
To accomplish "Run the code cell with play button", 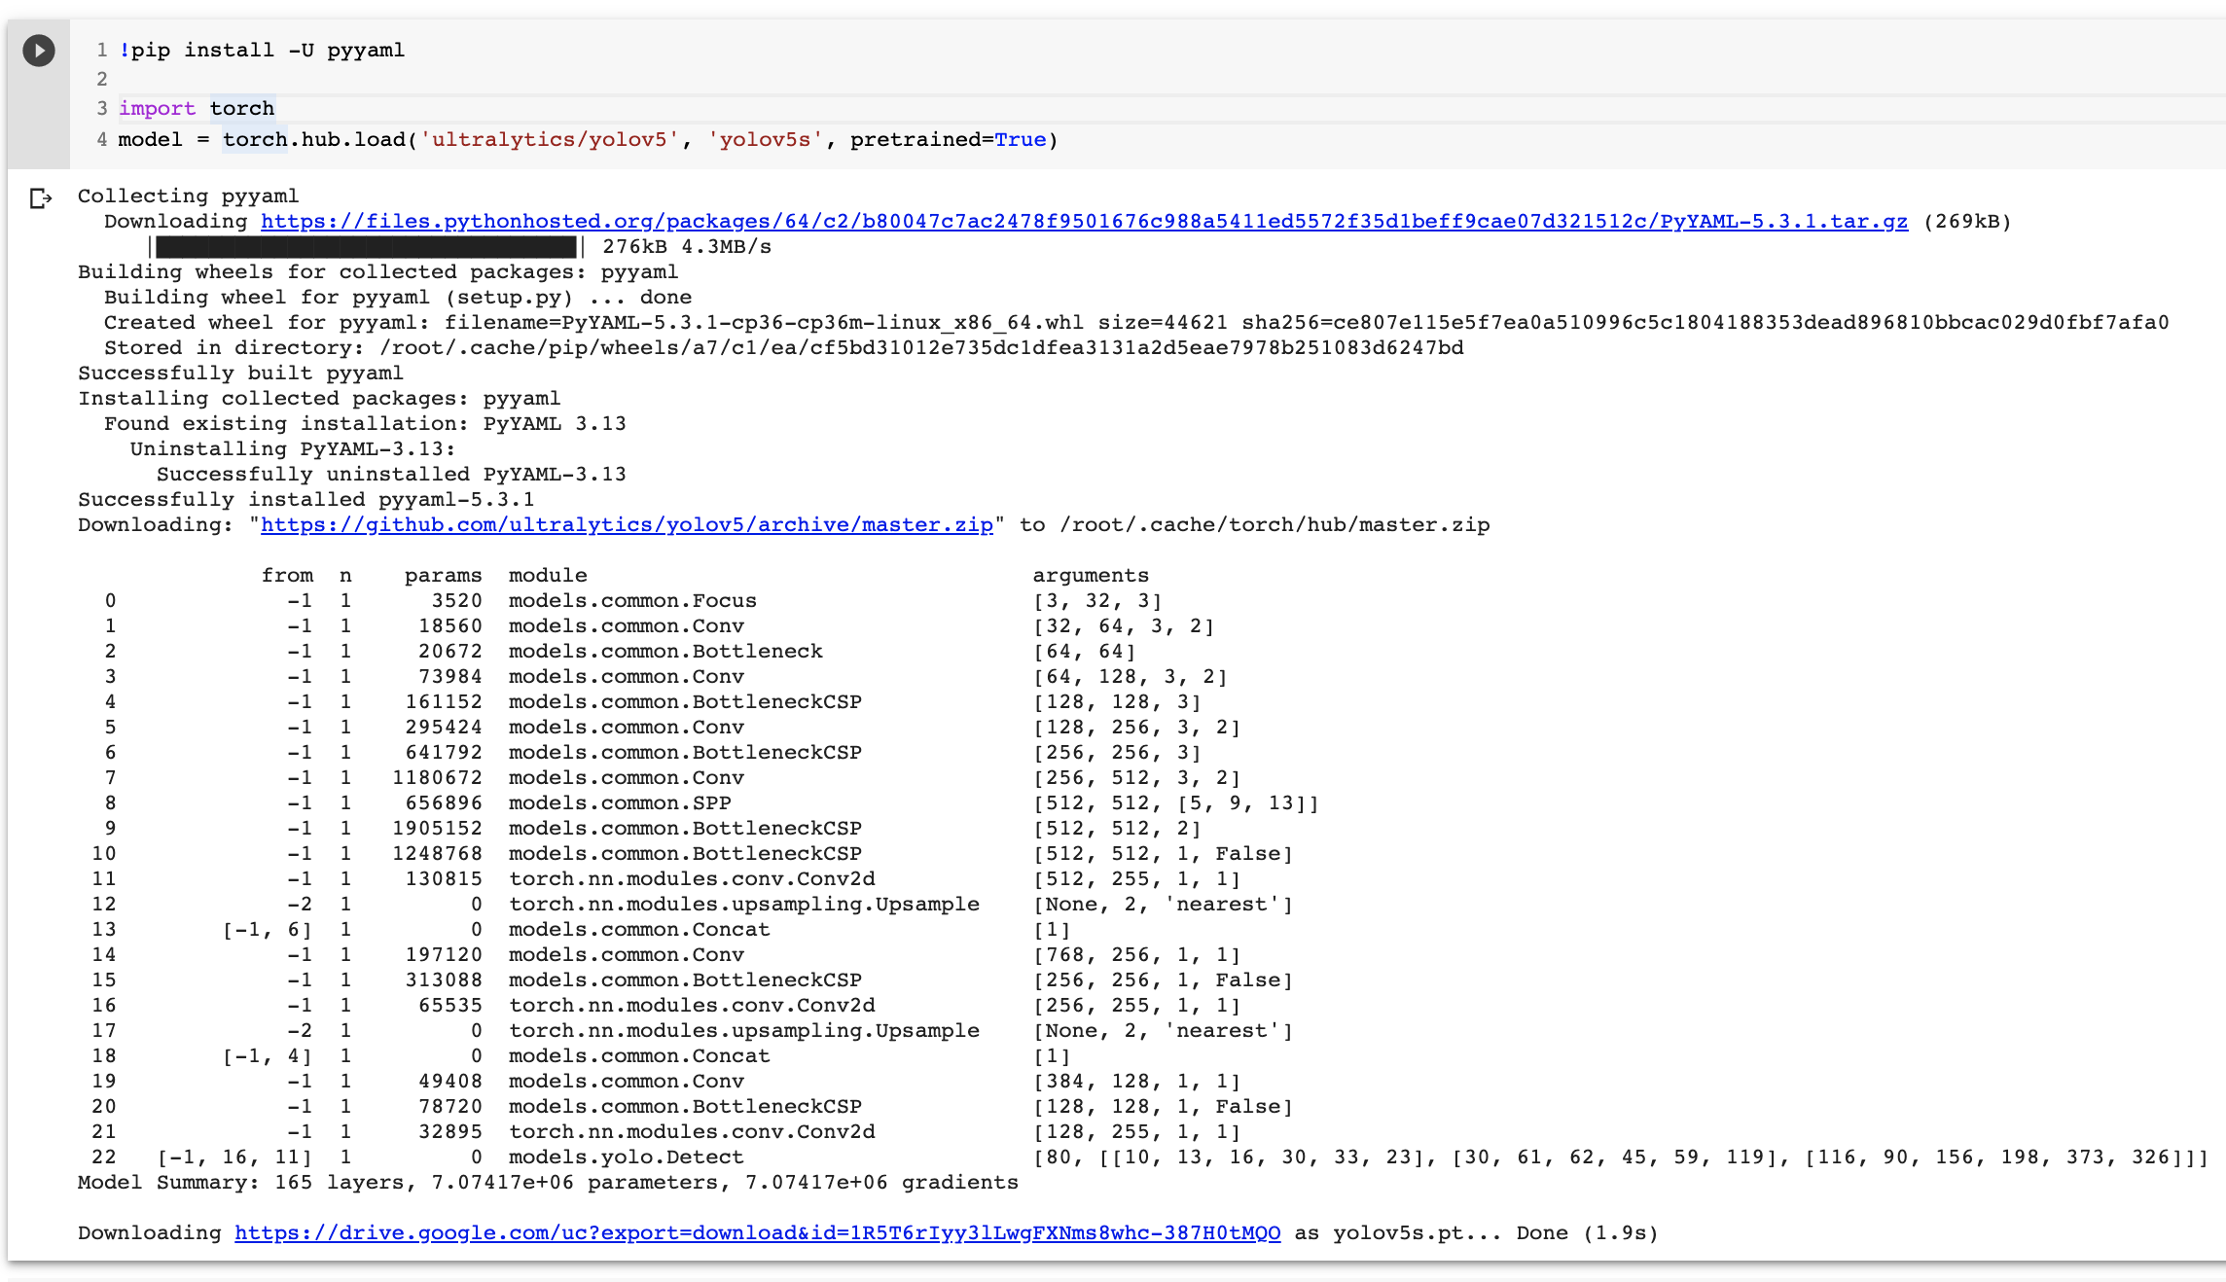I will click(39, 50).
